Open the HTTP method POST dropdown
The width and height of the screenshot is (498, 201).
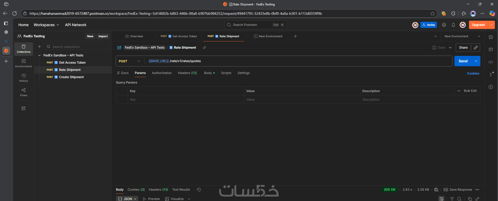click(129, 61)
